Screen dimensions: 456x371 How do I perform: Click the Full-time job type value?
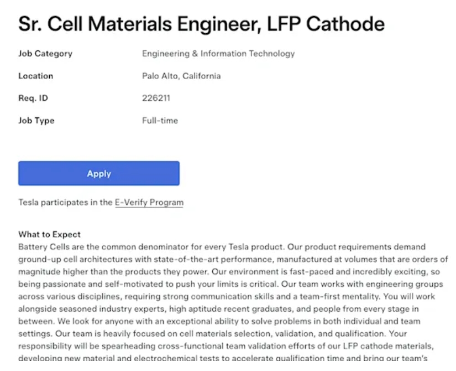click(x=160, y=120)
